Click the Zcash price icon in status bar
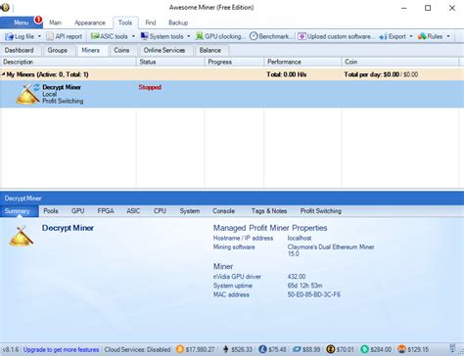 click(x=331, y=349)
